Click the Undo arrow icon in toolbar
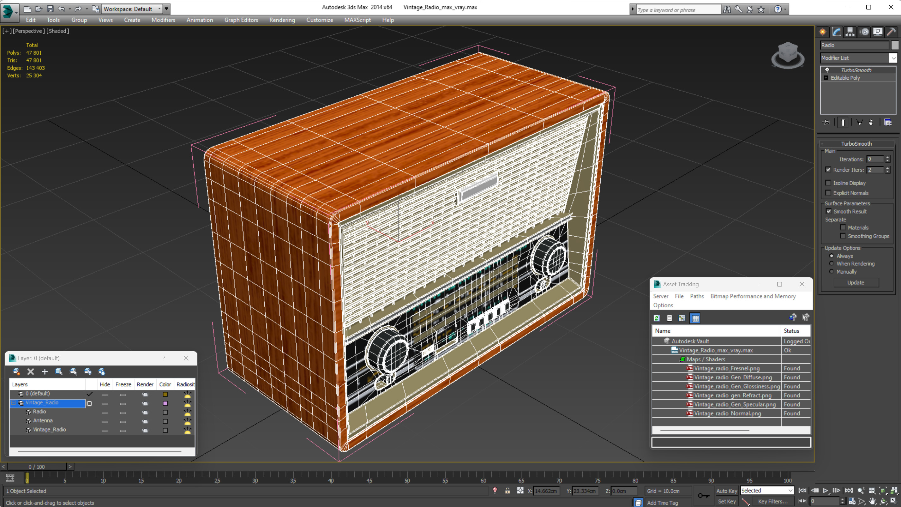 (x=60, y=8)
